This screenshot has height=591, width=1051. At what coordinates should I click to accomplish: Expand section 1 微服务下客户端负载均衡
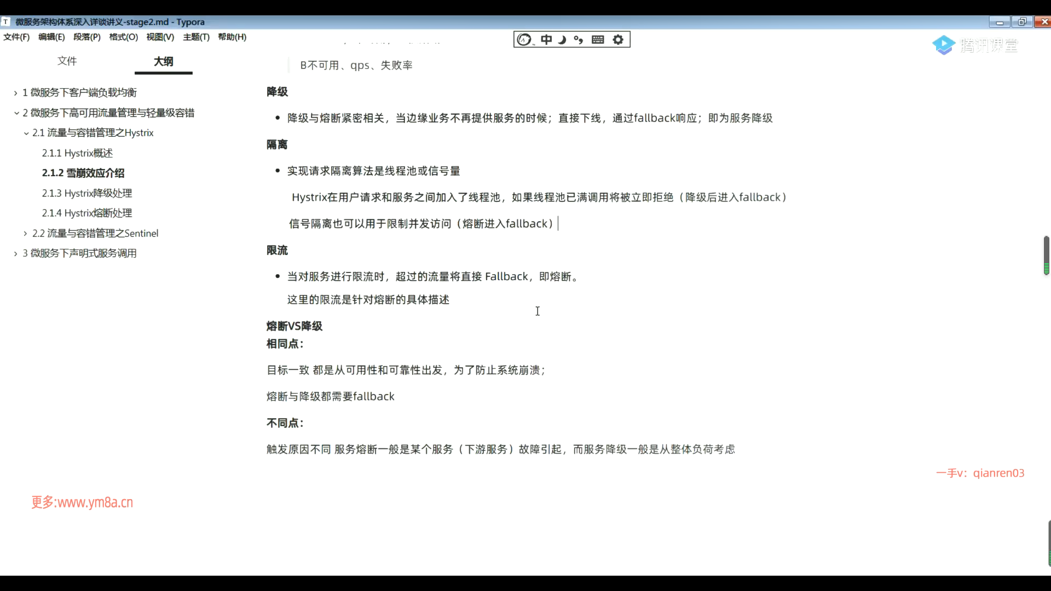click(16, 93)
